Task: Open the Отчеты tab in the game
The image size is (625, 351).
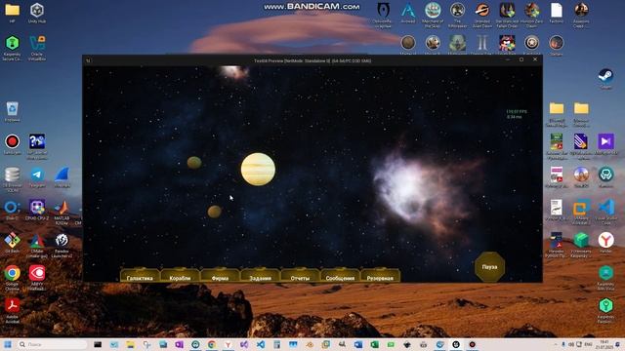Action: pyautogui.click(x=300, y=275)
